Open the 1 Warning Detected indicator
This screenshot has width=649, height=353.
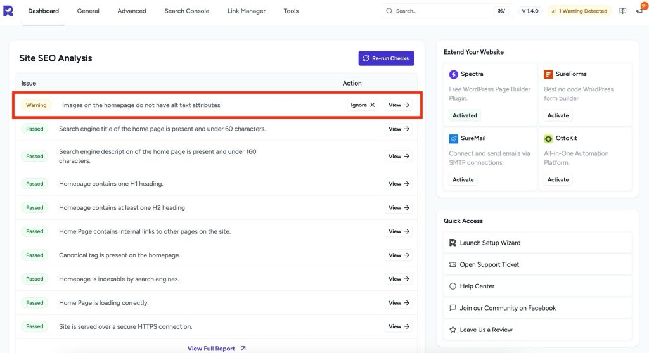pos(579,11)
